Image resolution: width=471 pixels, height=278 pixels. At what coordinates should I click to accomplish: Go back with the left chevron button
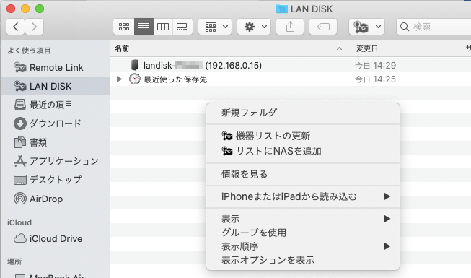[16, 27]
